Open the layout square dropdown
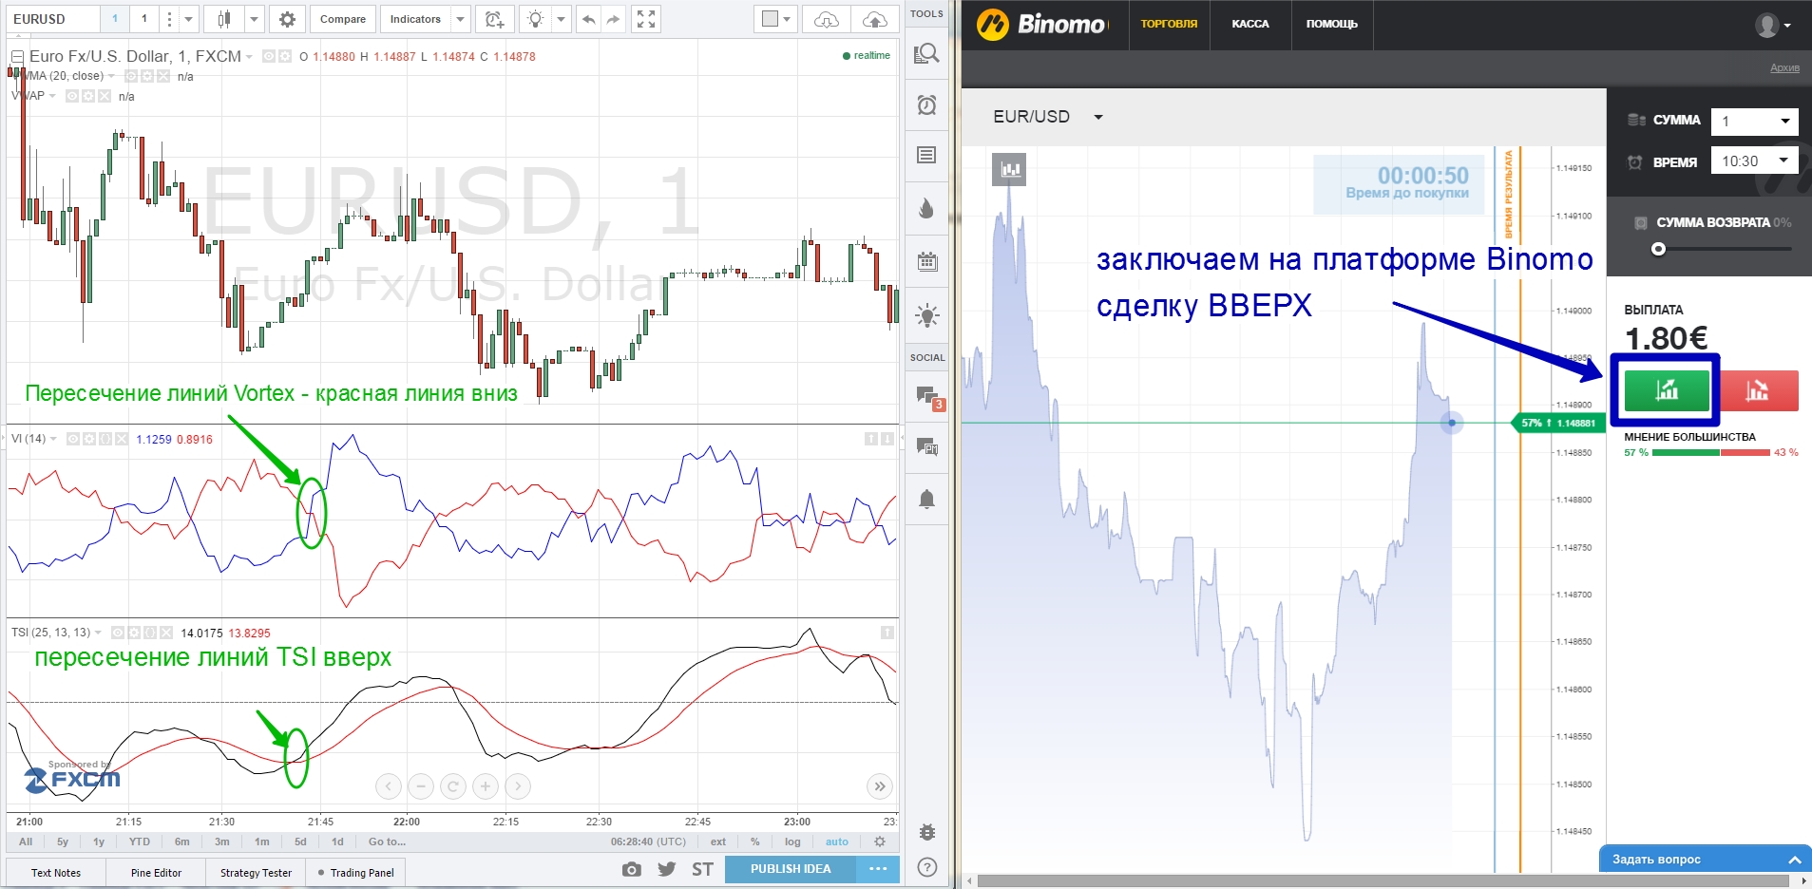 pos(775,19)
